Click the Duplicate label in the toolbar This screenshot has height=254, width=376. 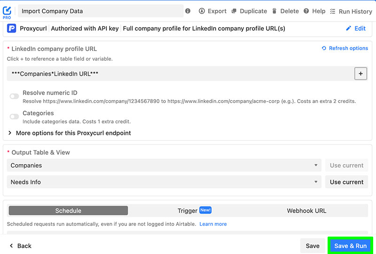pos(253,11)
